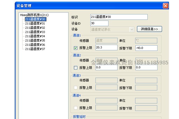Viewport: 179px width, 119px height.
Task: Select tree item 211温湿度#32
Action: (x=35, y=28)
